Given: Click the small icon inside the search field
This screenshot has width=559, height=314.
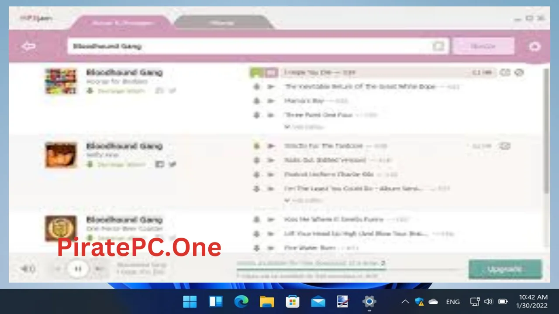Looking at the screenshot, I should [438, 46].
